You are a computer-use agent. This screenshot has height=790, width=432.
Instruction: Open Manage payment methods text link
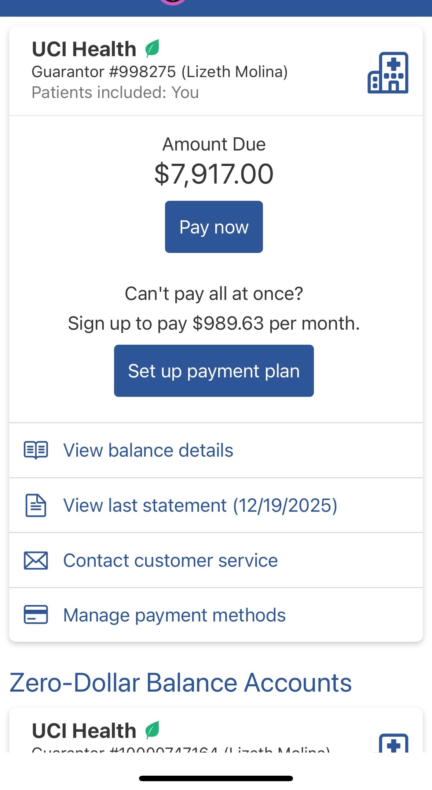(x=174, y=615)
